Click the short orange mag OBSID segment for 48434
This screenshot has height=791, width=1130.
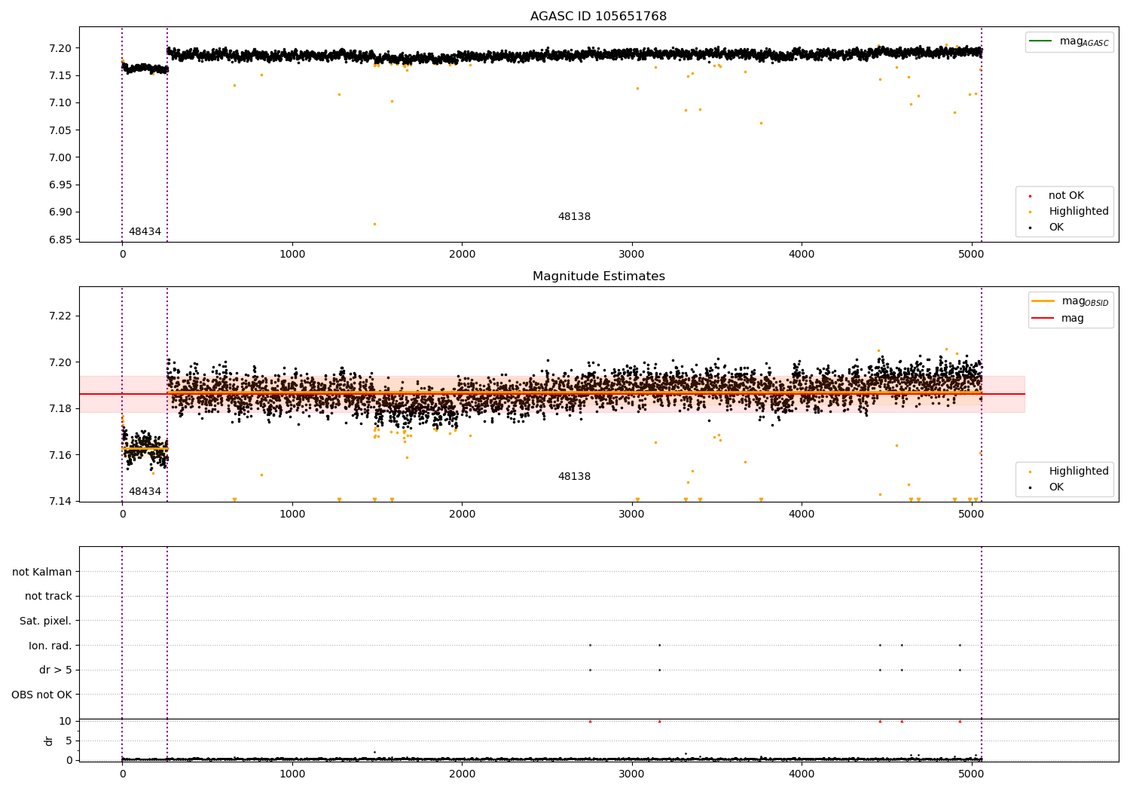tap(145, 448)
